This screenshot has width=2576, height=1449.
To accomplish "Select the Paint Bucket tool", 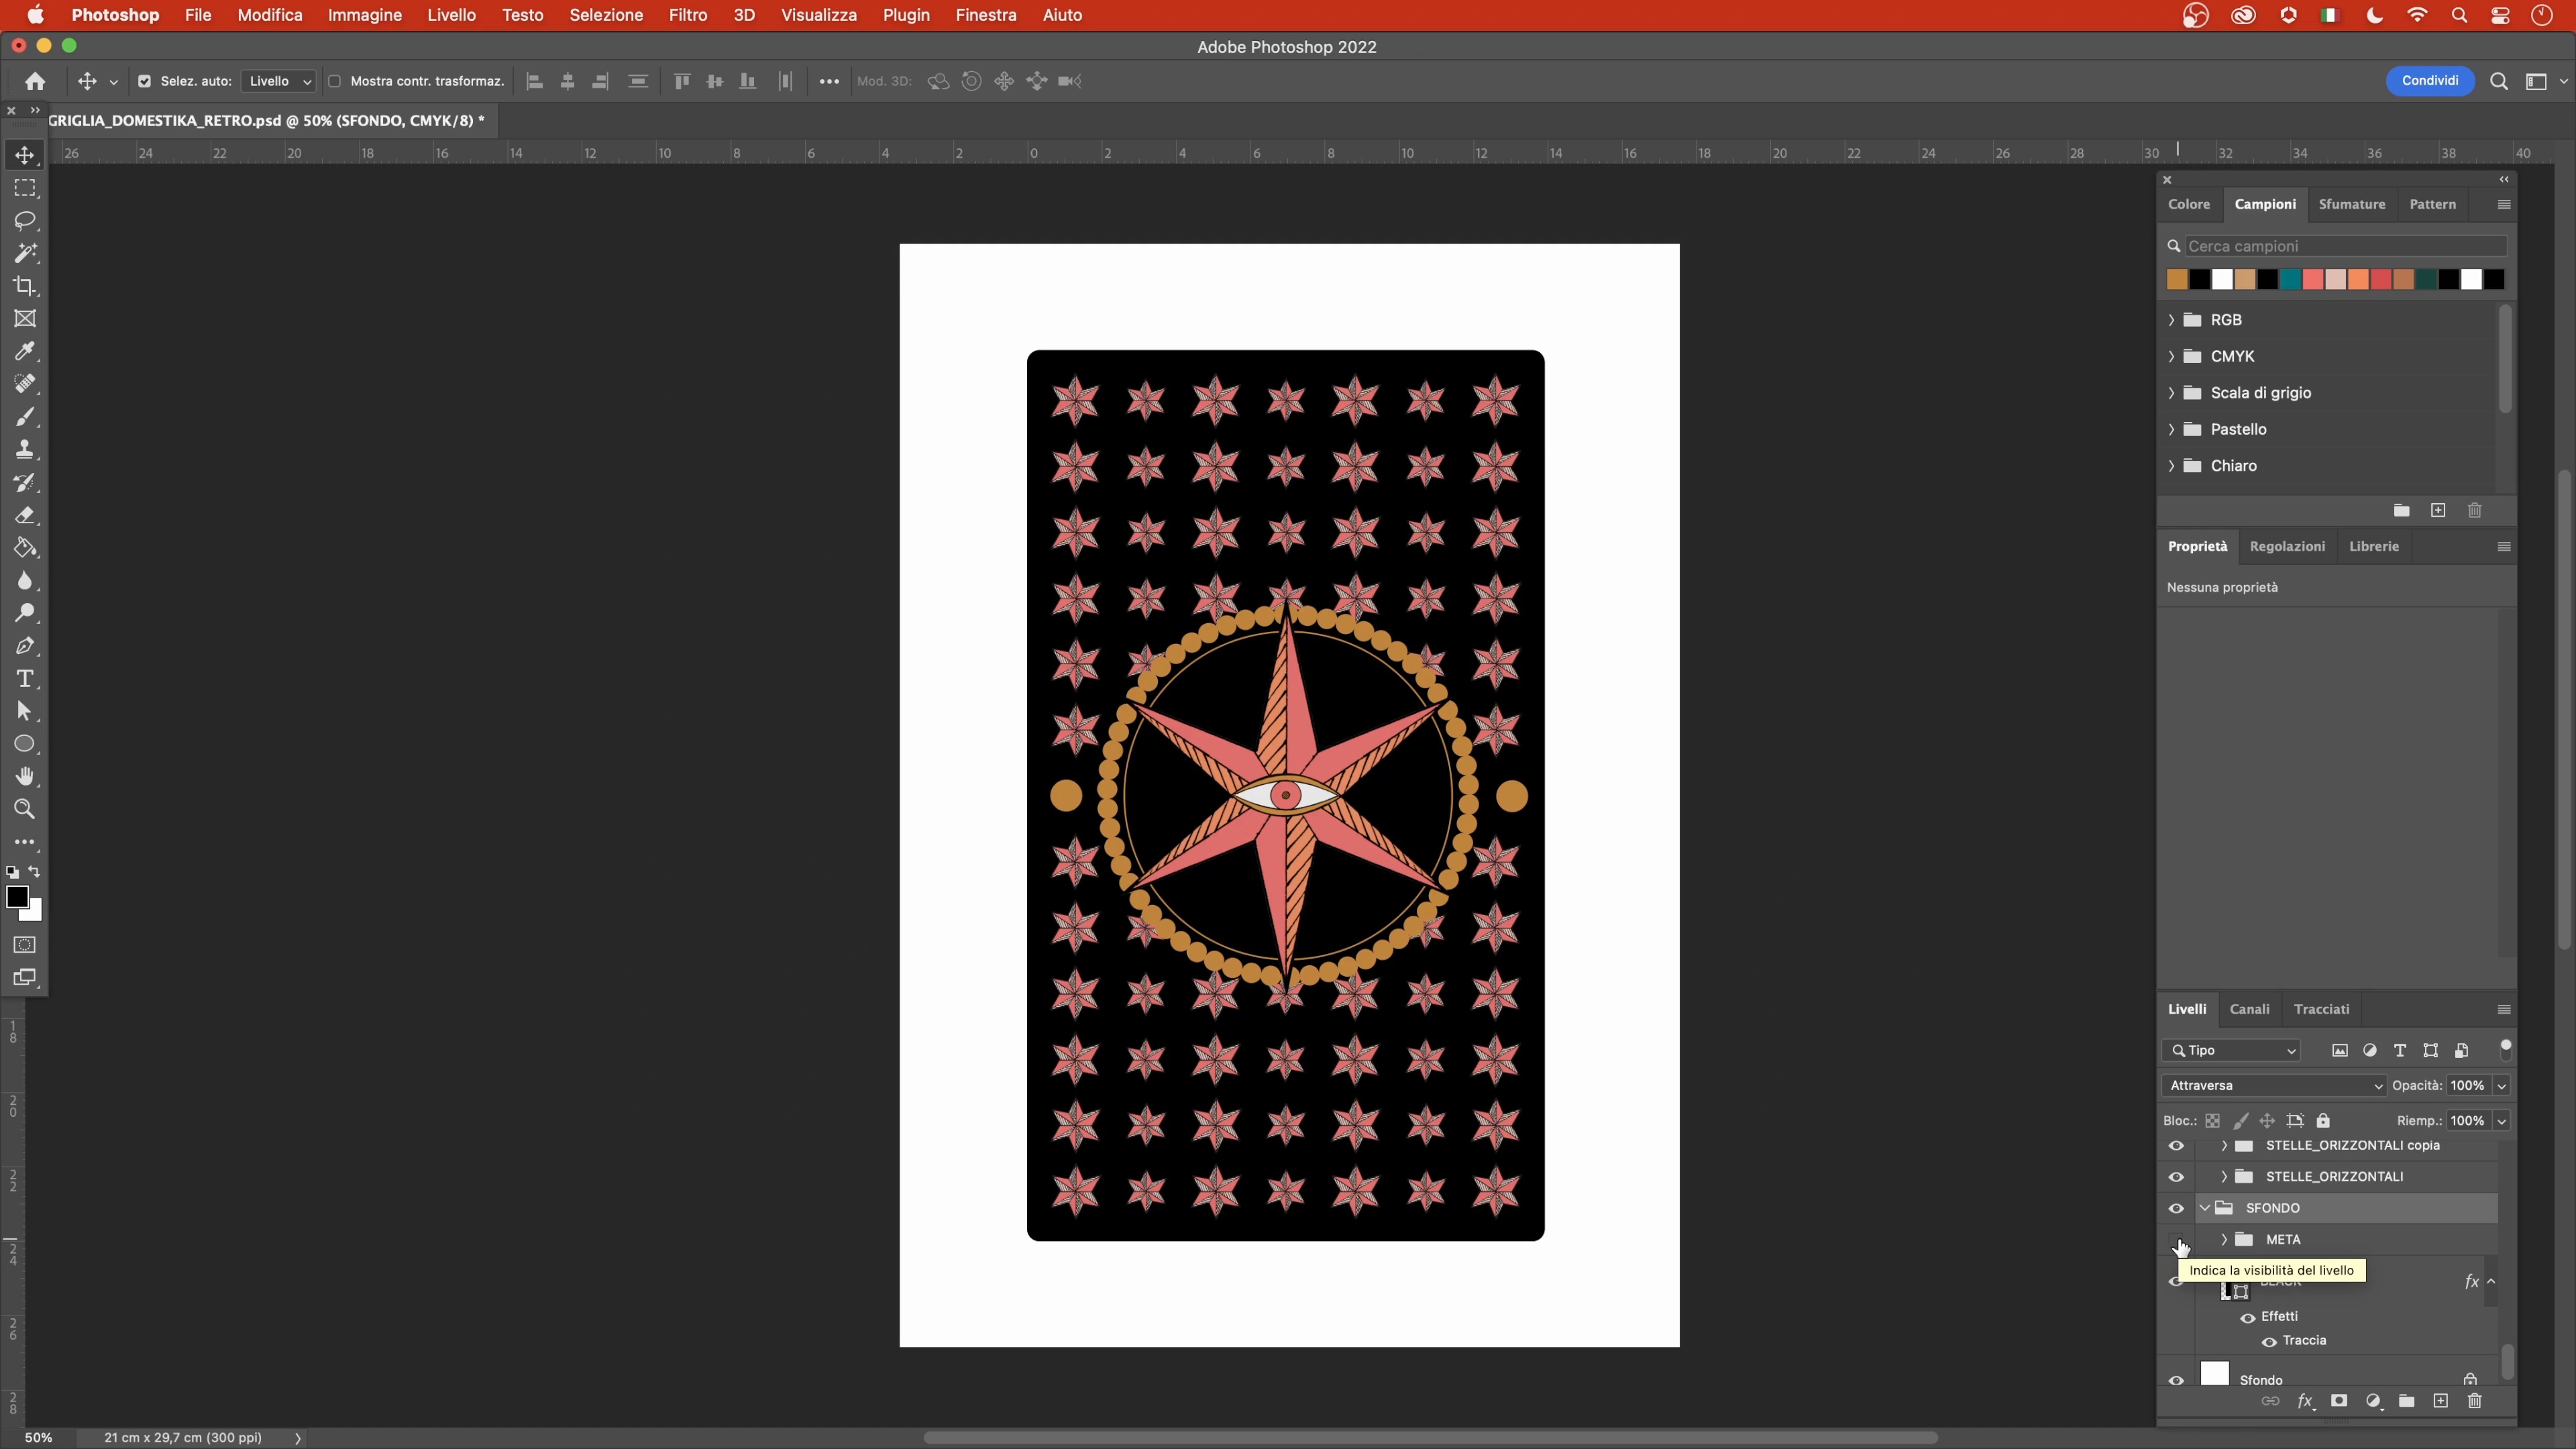I will [24, 548].
